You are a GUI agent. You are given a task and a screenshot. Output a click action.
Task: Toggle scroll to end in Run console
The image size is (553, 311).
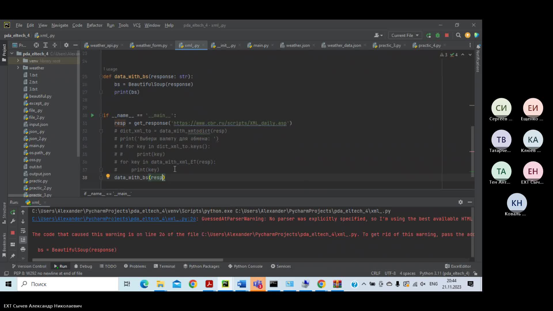click(23, 240)
